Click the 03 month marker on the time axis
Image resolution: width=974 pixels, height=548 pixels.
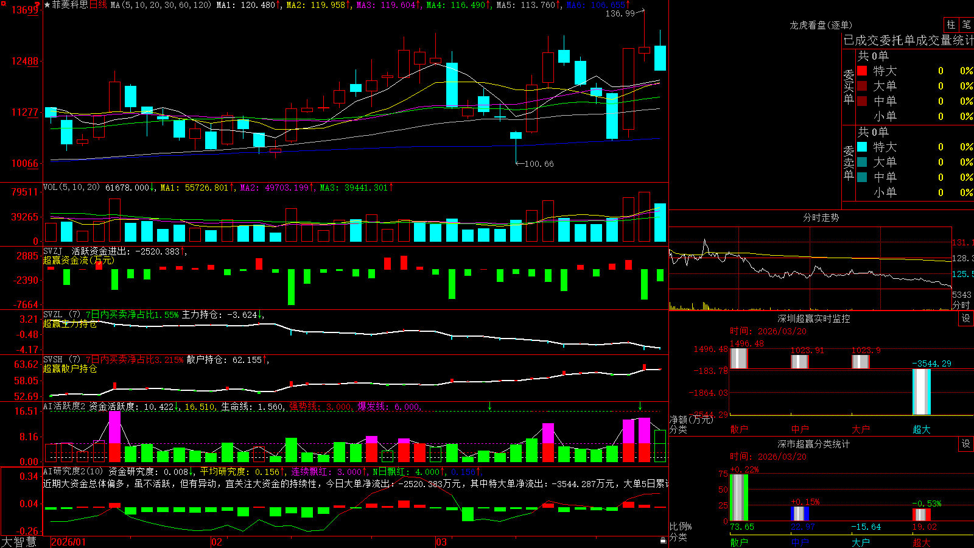tap(441, 542)
